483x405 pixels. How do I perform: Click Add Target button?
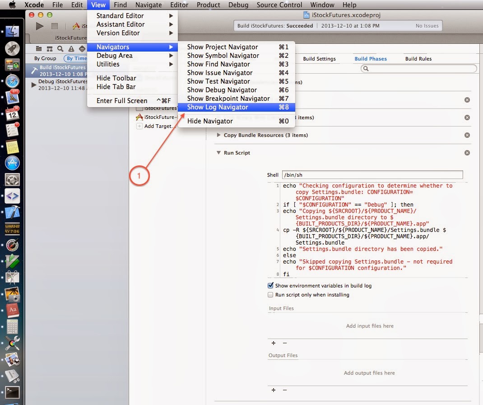(156, 126)
